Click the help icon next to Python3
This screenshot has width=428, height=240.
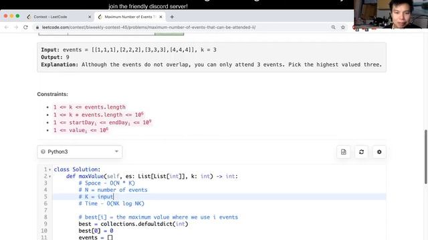tap(43, 152)
